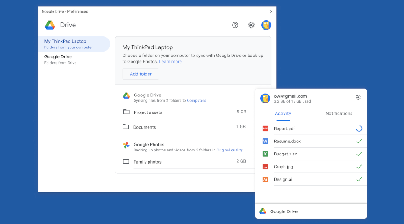Click the Graph.jpg image file icon
404x224 pixels.
click(x=265, y=167)
